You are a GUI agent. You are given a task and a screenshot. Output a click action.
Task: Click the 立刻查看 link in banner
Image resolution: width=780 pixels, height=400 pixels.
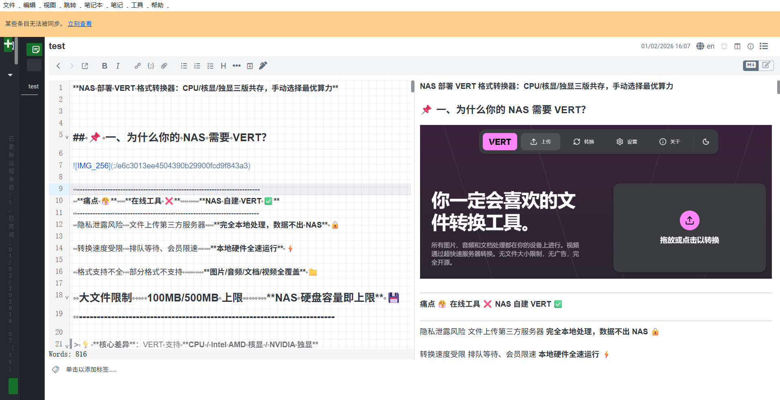click(x=80, y=24)
